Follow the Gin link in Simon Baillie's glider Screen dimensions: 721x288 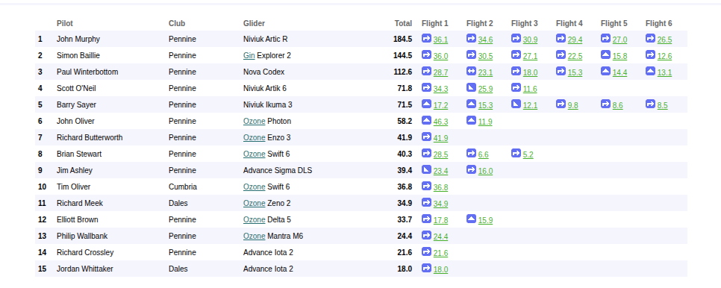click(x=249, y=55)
